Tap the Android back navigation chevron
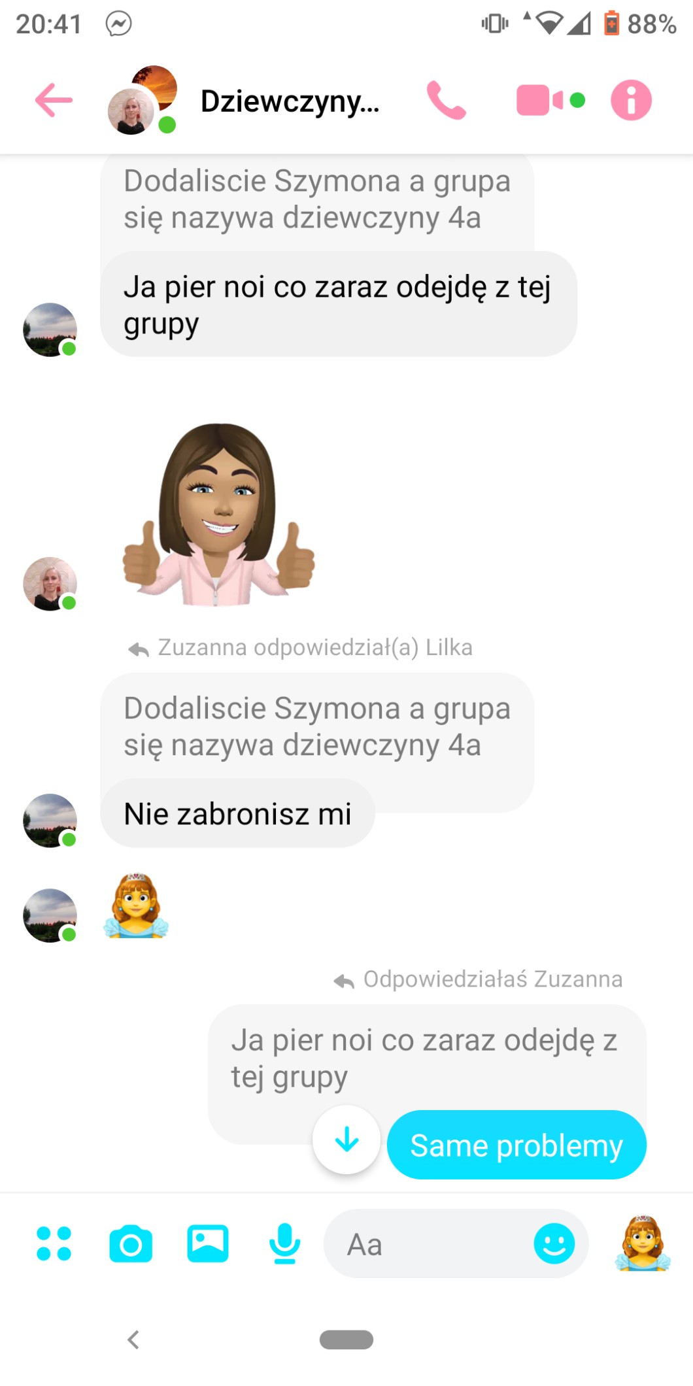693x1386 pixels. 133,1340
